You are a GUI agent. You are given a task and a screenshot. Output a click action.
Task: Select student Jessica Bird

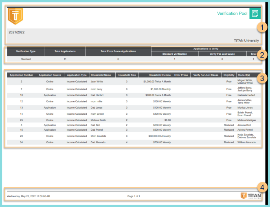click(x=244, y=125)
